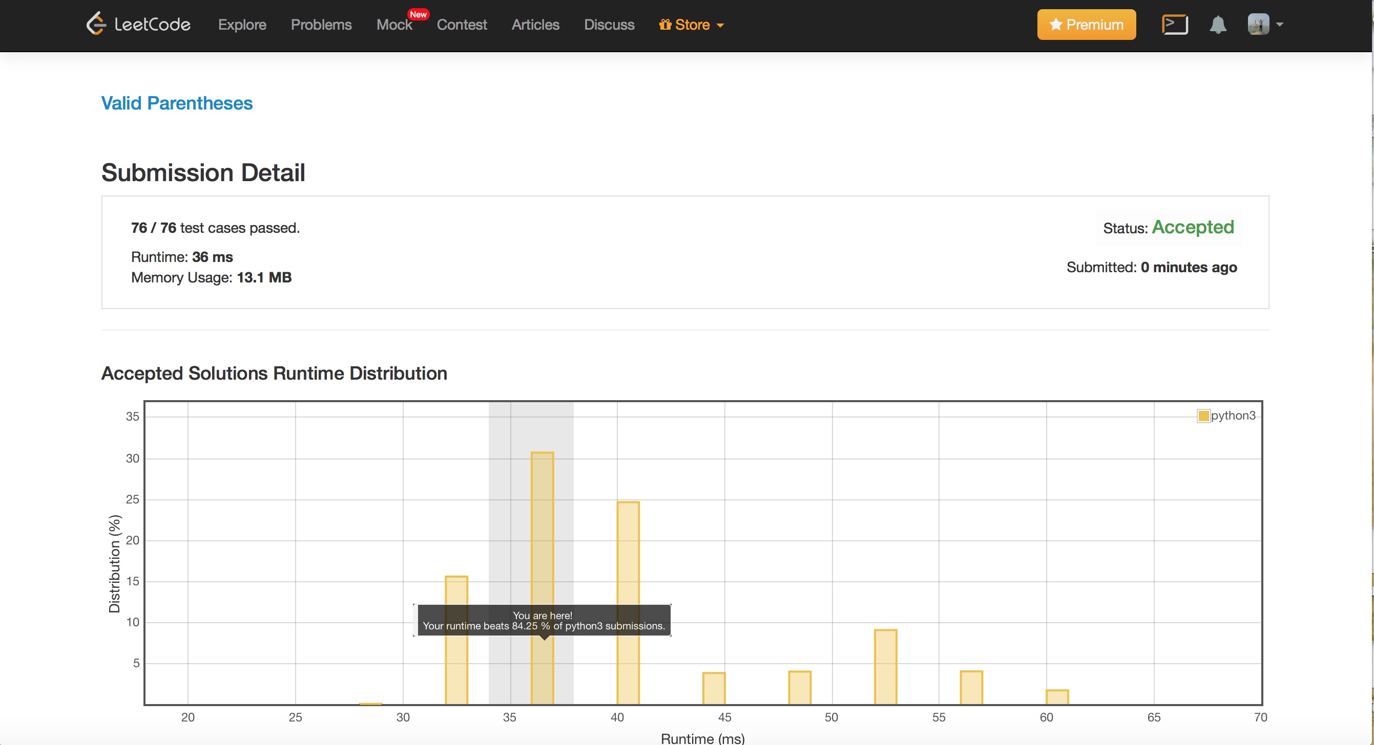Click the 52 ms distribution bar

click(885, 666)
